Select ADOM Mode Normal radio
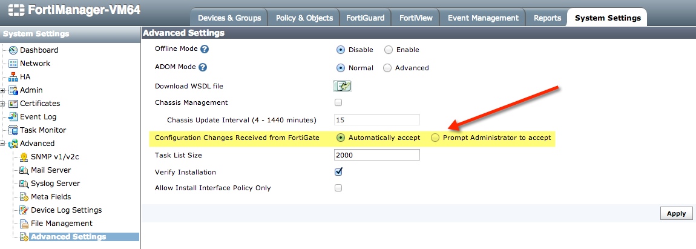 click(x=341, y=68)
